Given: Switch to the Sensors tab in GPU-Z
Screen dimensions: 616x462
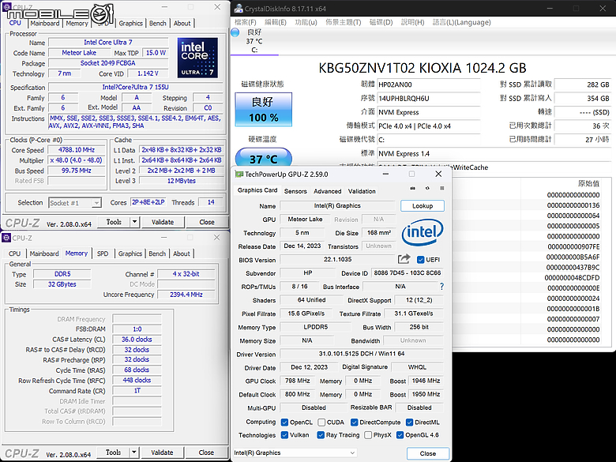Looking at the screenshot, I should (295, 191).
